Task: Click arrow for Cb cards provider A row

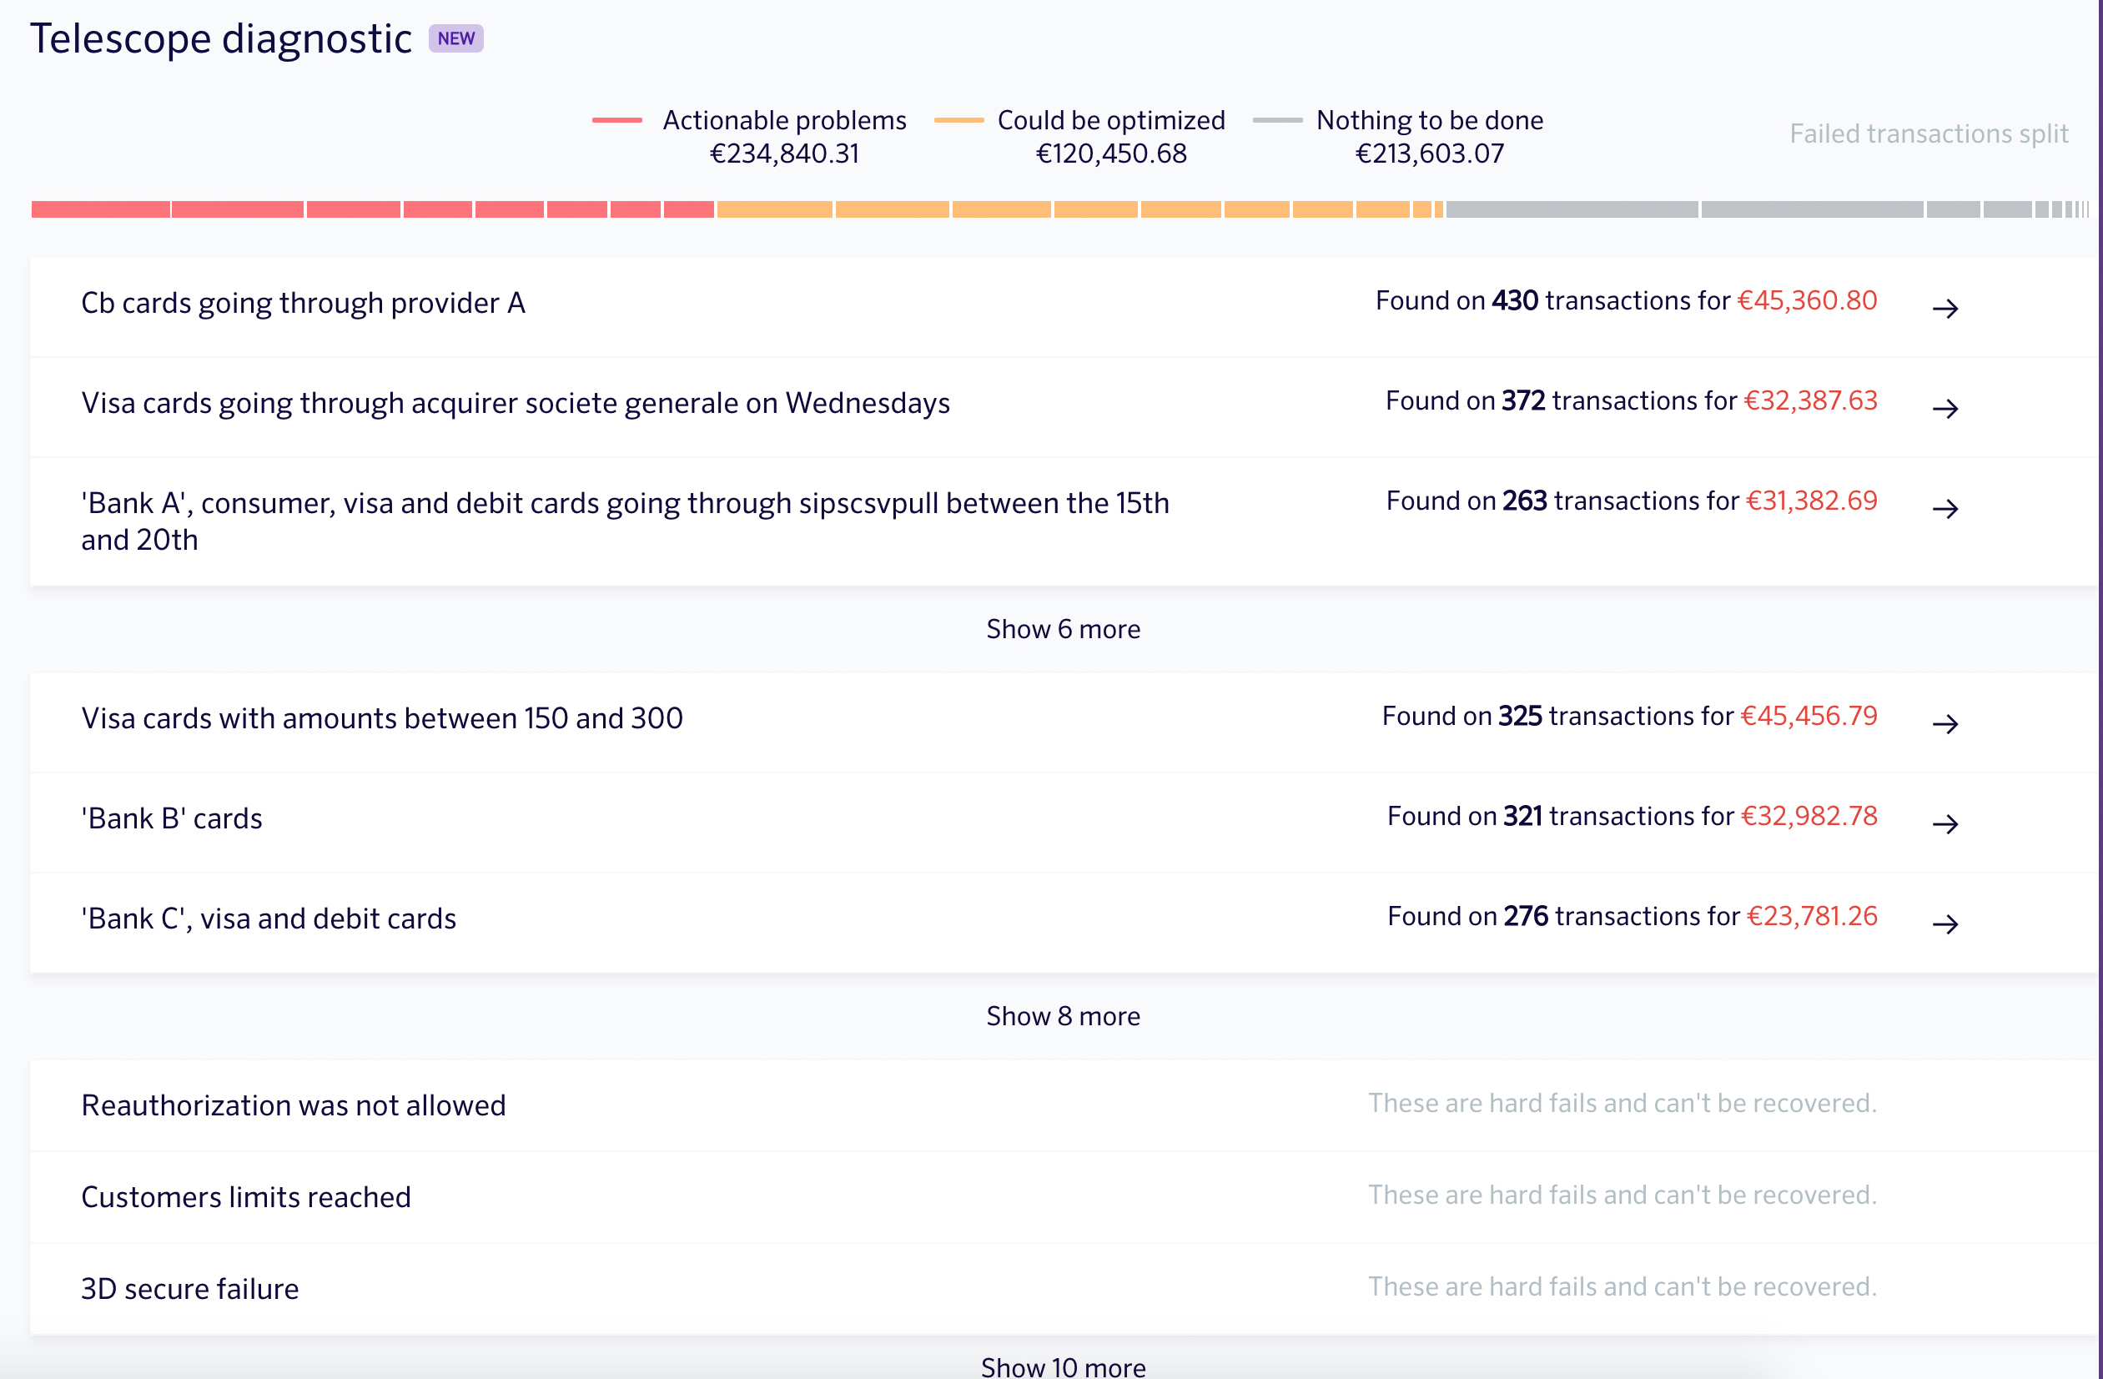Action: [x=1945, y=309]
